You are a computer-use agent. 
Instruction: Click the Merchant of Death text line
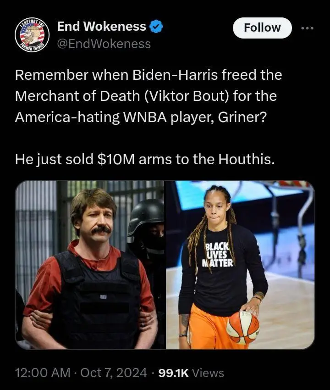(x=146, y=96)
